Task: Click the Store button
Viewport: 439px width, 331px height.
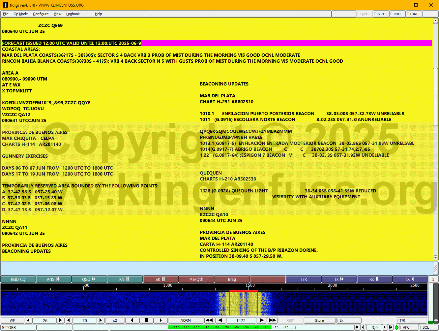Action: coord(319,320)
